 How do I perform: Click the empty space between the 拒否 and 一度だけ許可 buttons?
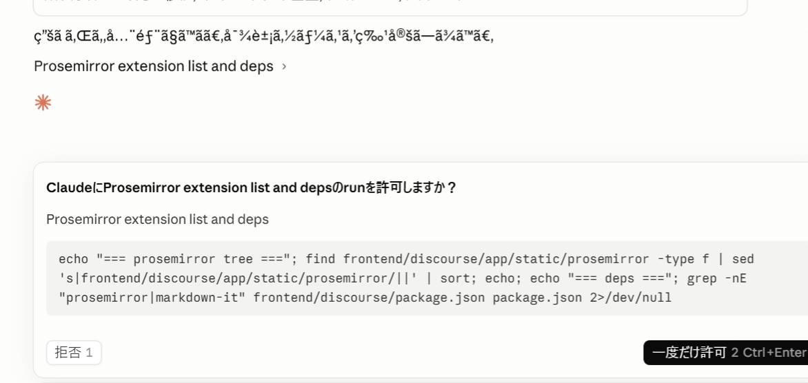[x=372, y=353]
